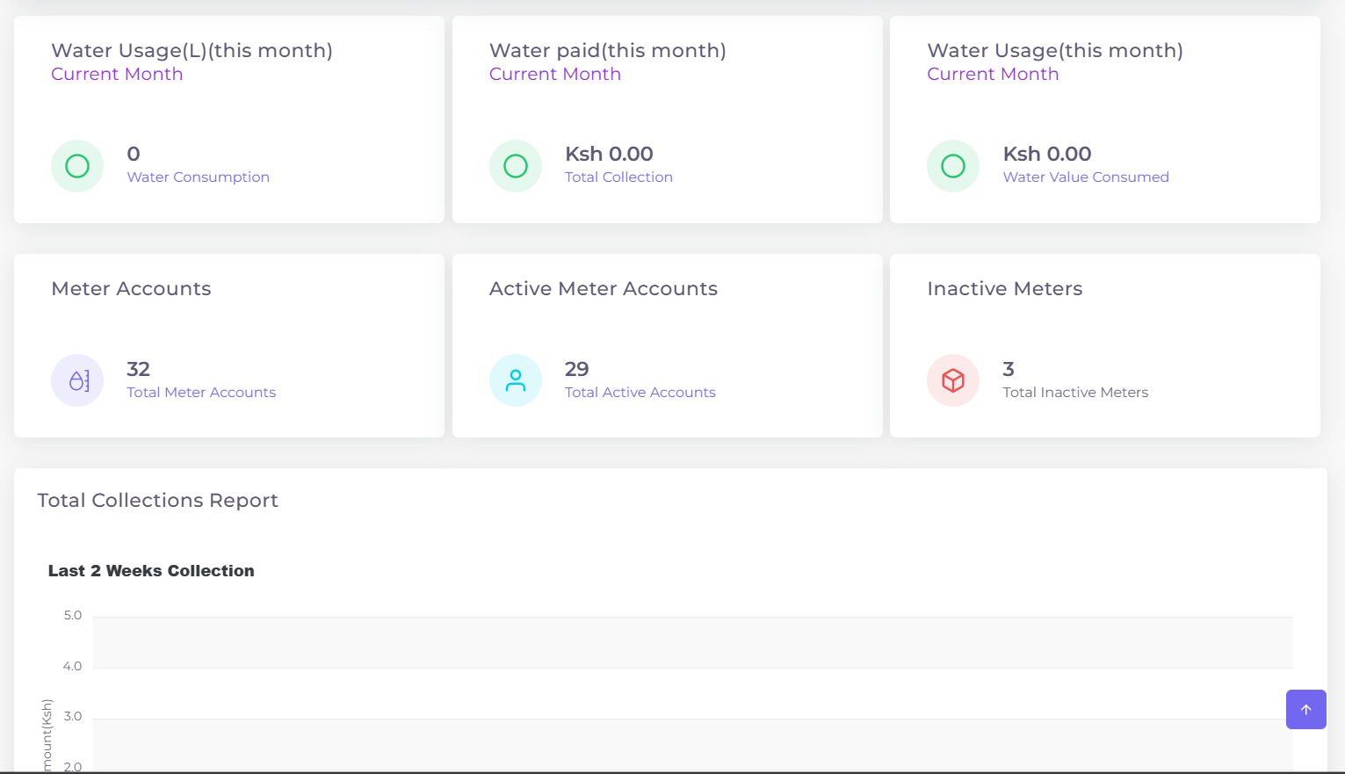Click the Last 2 Weeks Collection chart title
Screen dimensions: 1345x774
[151, 570]
